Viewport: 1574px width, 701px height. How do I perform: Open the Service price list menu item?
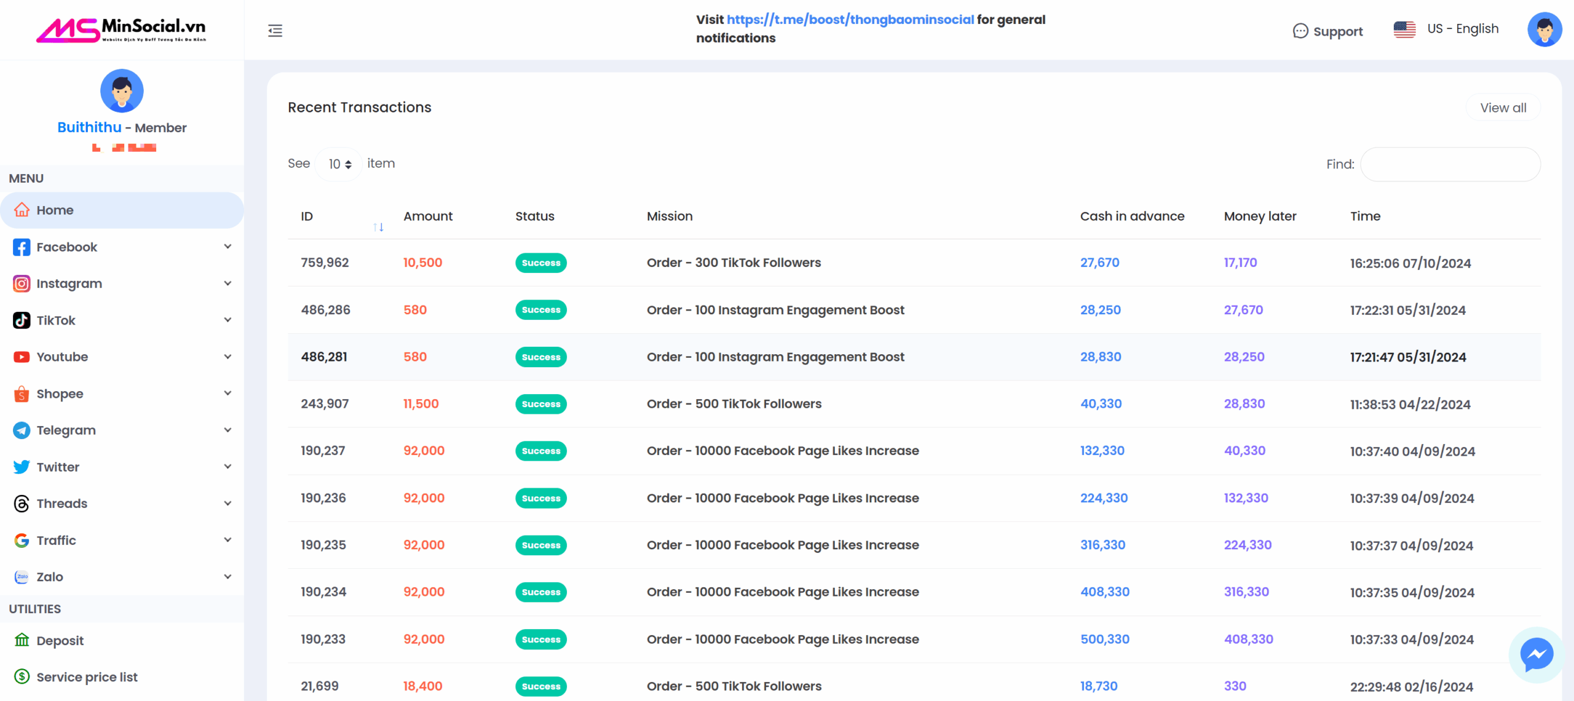122,677
